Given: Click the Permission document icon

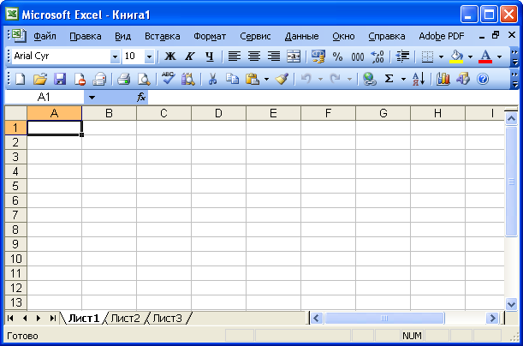Looking at the screenshot, I should (80, 79).
